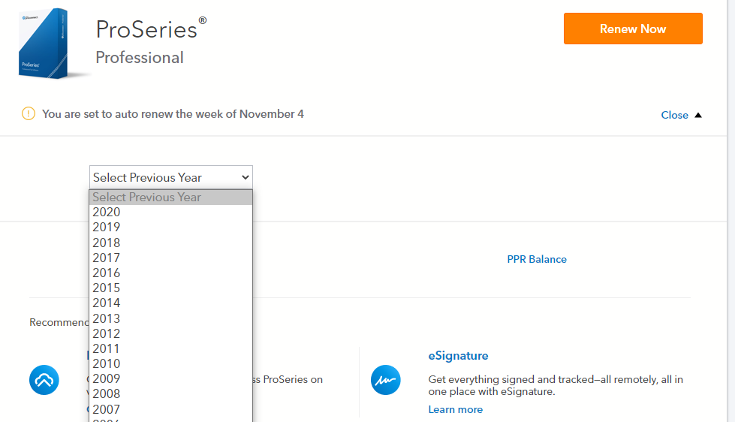Select 2019 from the year list
This screenshot has height=422, width=735.
click(x=107, y=227)
